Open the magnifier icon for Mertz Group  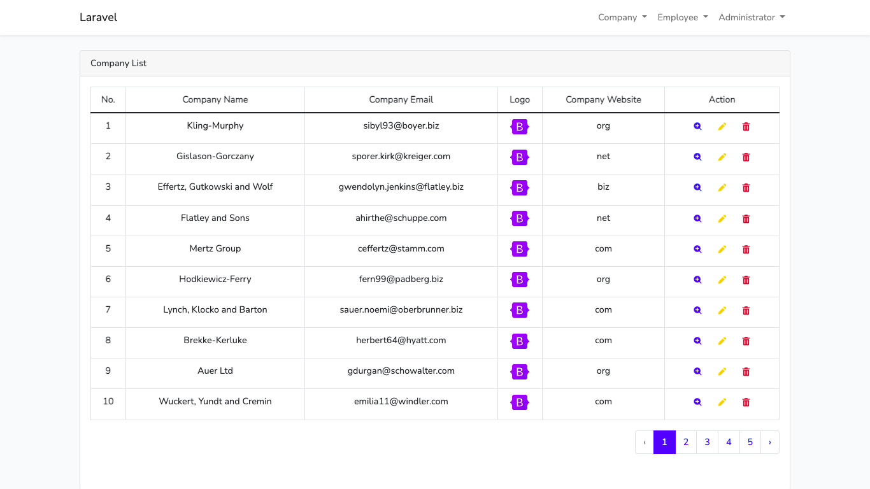coord(697,250)
